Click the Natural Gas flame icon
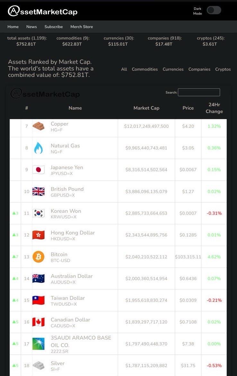 coord(39,148)
